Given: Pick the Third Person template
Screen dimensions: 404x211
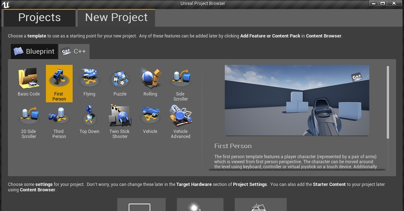Looking at the screenshot, I should pyautogui.click(x=59, y=121).
